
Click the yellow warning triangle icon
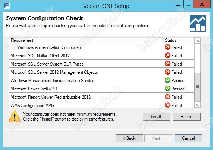(15, 116)
